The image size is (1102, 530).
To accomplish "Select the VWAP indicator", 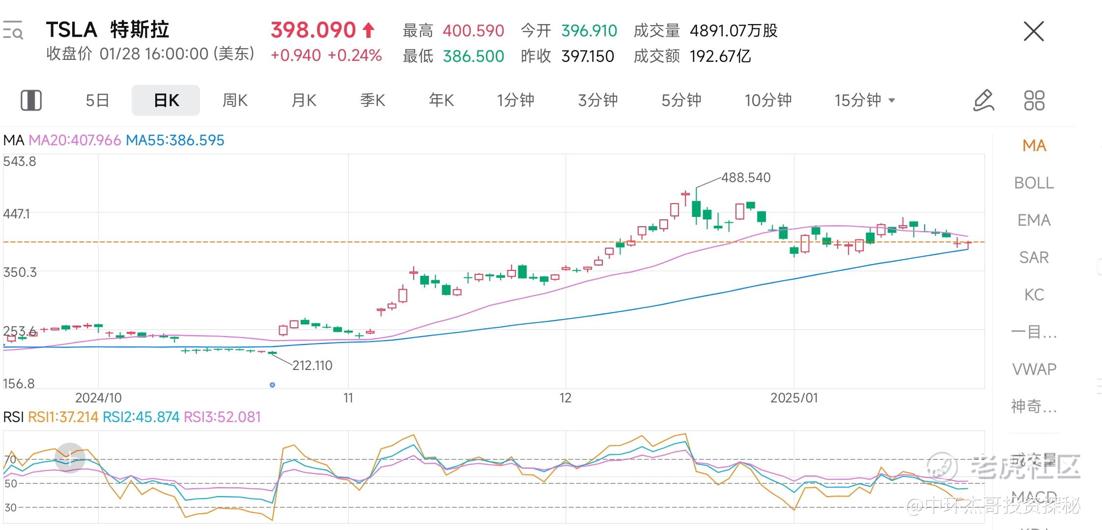I will (1034, 369).
